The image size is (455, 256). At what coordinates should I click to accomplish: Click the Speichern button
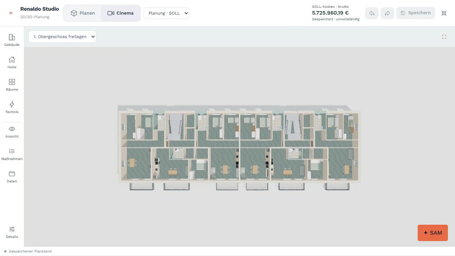point(416,13)
